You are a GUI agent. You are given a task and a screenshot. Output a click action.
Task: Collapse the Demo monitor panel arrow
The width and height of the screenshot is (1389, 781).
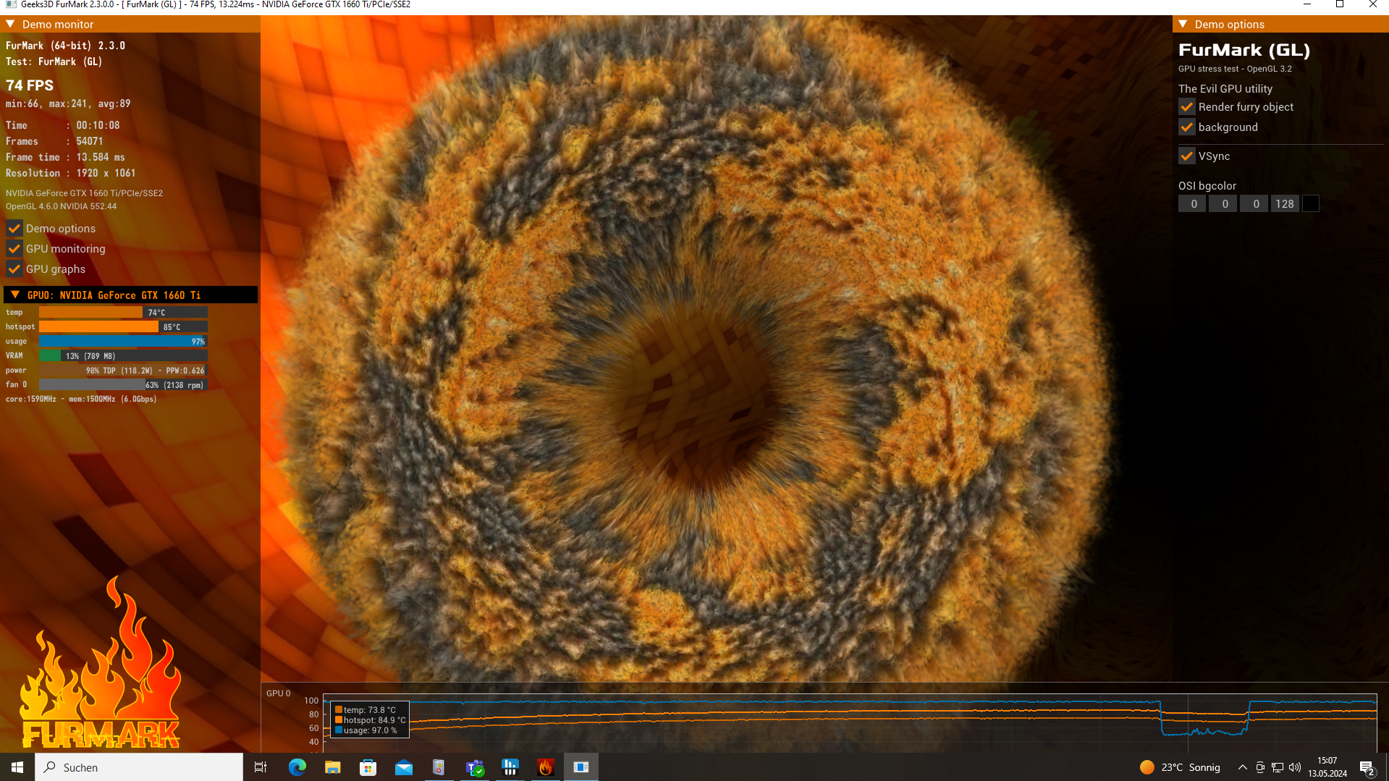click(11, 24)
